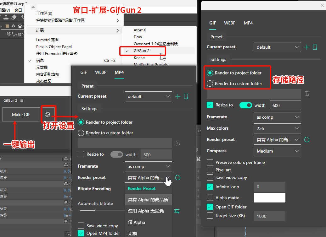326x237 pixels.
Task: Open Plexus Object Panel menu entry
Action: tap(54, 47)
